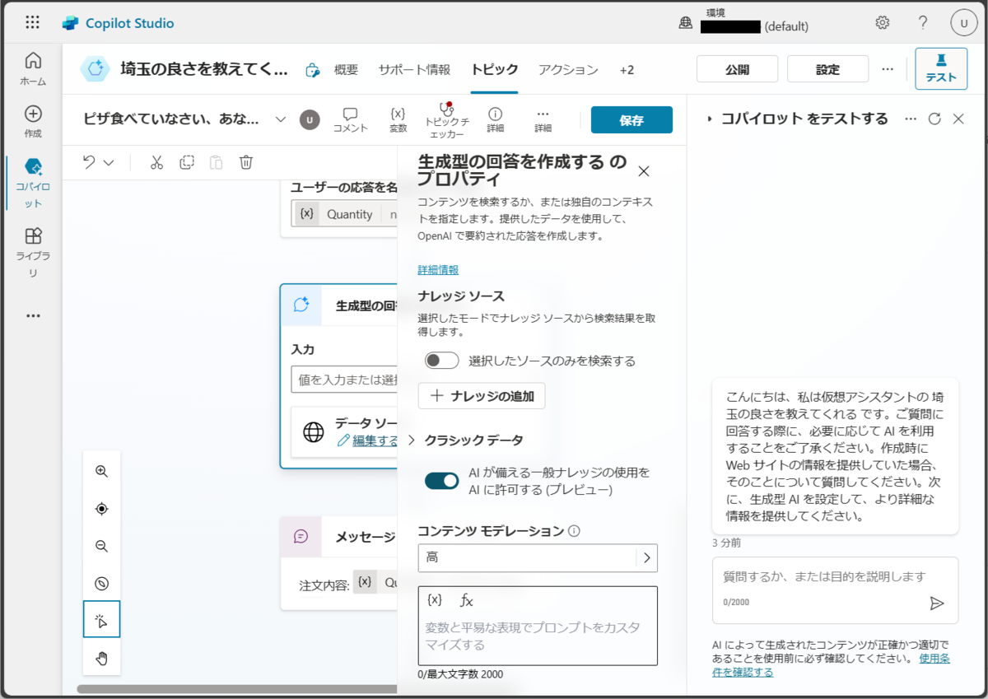This screenshot has width=988, height=699.
Task: Click the horizontal canvas scrollbar
Action: 239,688
